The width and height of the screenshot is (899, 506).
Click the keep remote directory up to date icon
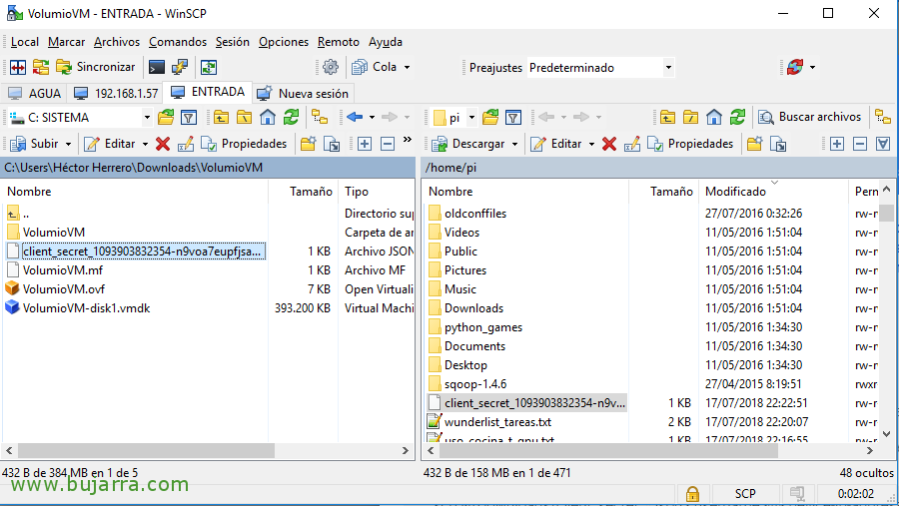tap(209, 67)
